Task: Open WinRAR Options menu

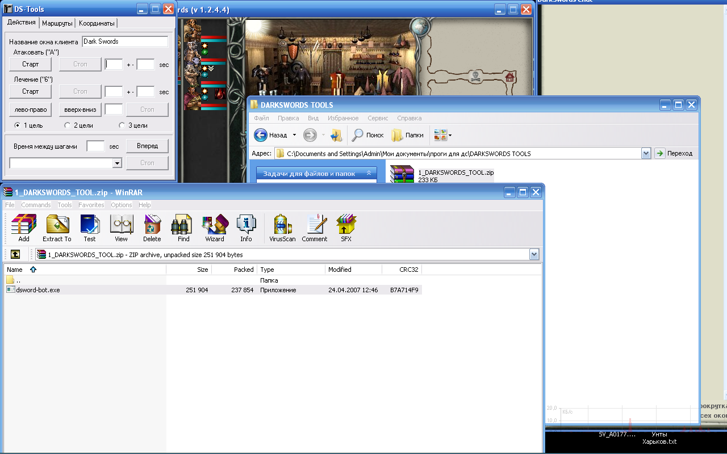Action: tap(122, 205)
